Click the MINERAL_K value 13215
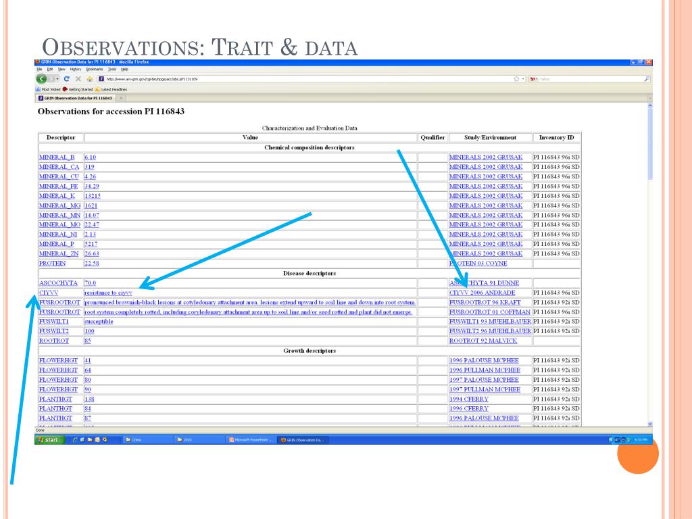The height and width of the screenshot is (519, 692). tap(92, 196)
